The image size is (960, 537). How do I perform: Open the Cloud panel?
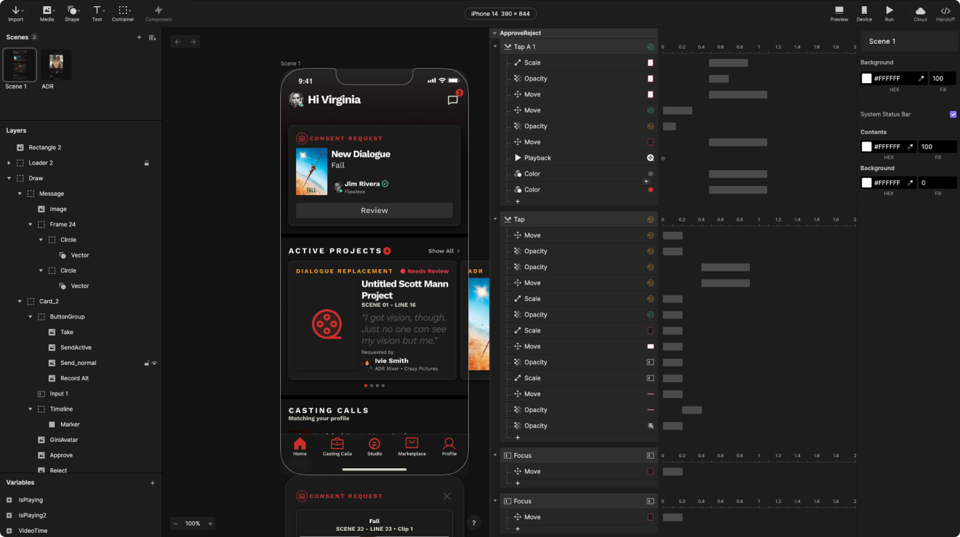click(x=920, y=13)
